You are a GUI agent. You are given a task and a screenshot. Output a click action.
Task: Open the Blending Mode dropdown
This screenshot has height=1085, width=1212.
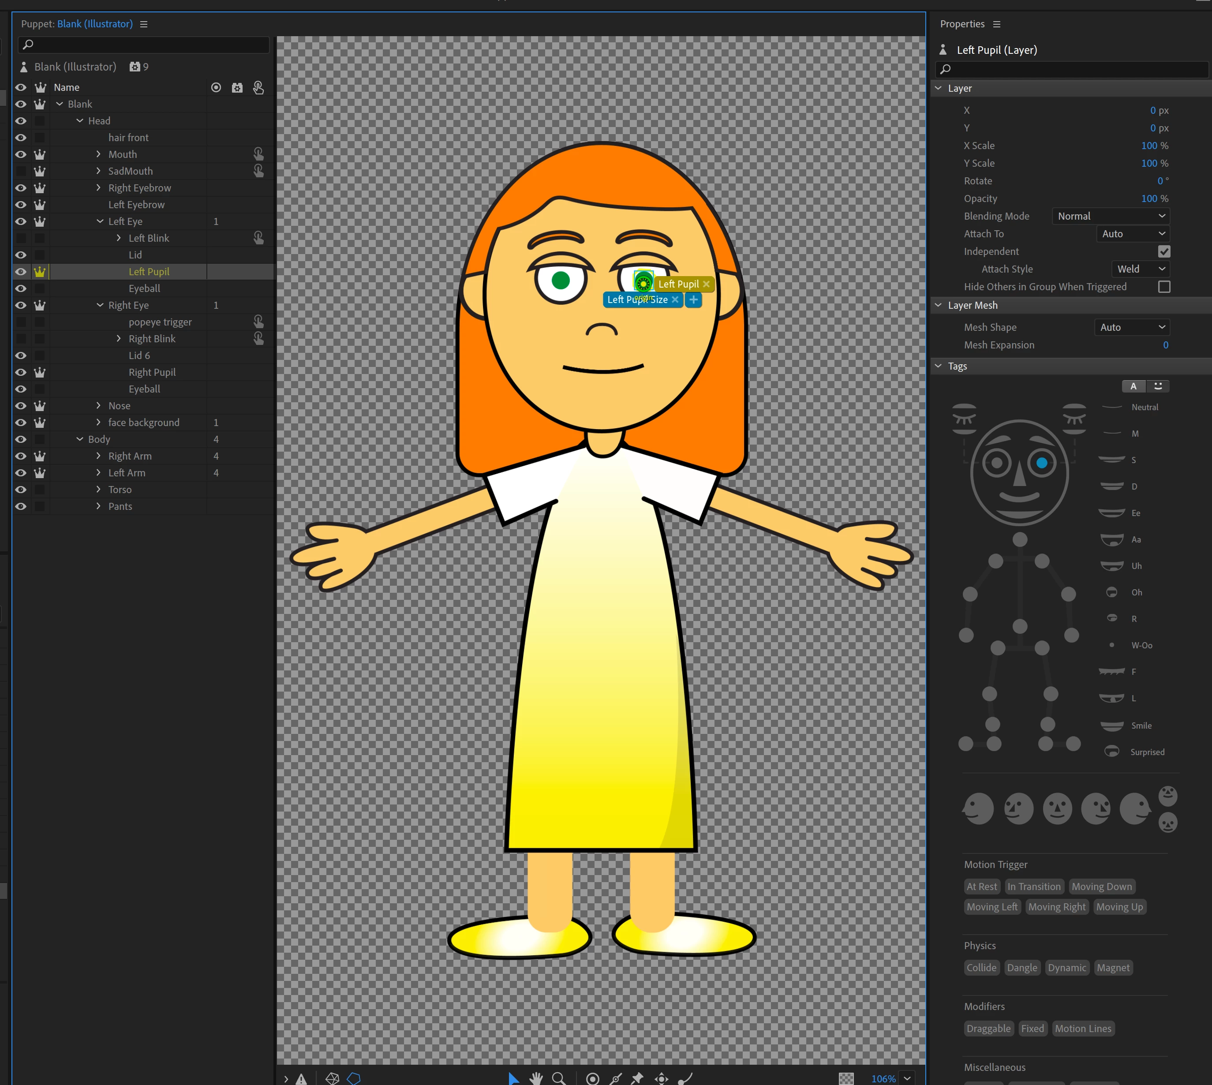(1111, 217)
